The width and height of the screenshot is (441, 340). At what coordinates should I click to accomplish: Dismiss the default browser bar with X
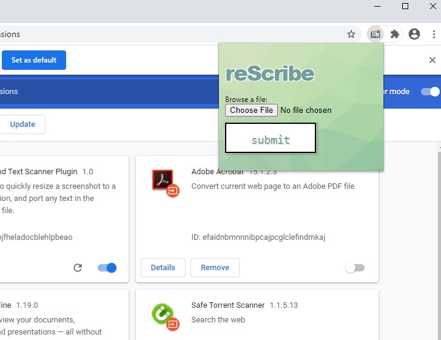(x=433, y=60)
